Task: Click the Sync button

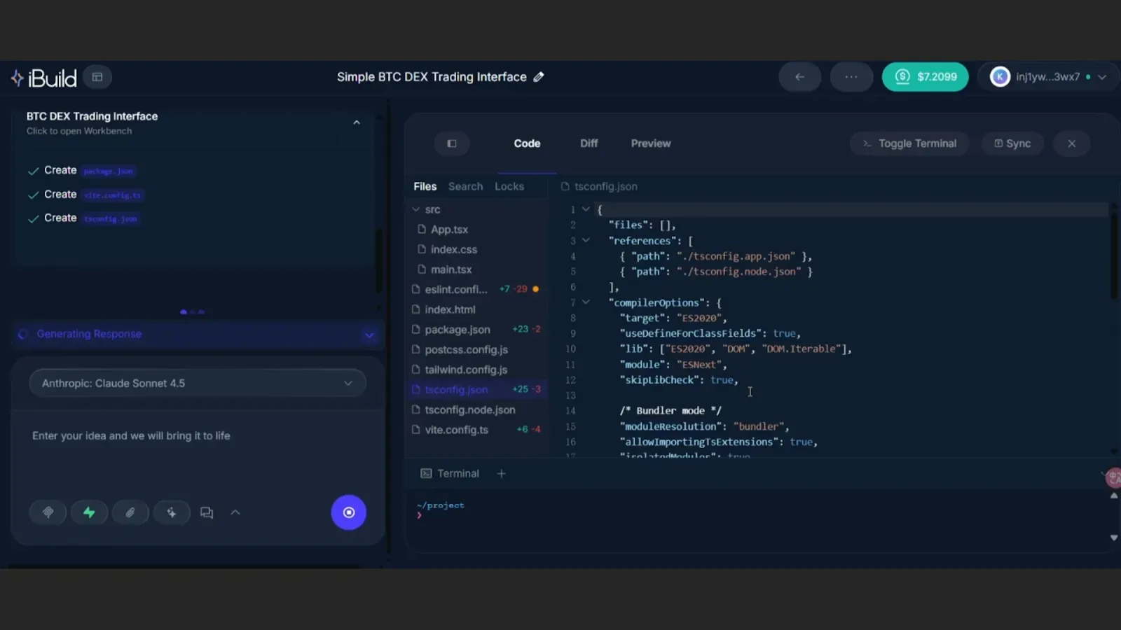Action: click(x=1012, y=143)
